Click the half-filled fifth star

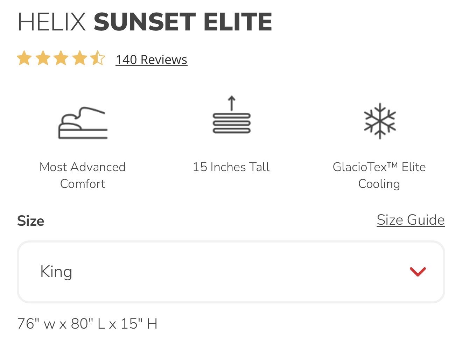tap(98, 58)
